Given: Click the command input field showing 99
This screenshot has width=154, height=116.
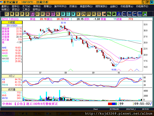Looking at the screenshot, I should point(126,104).
